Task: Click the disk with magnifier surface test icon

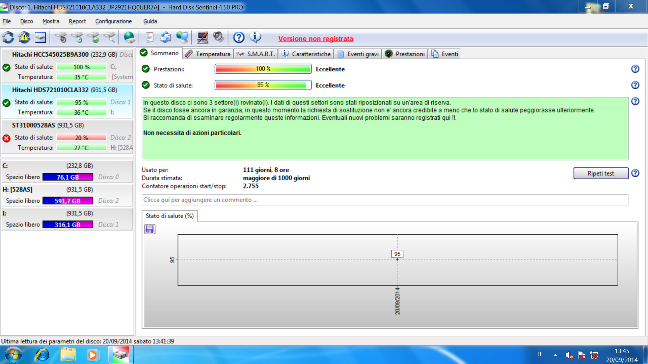Action: [x=110, y=37]
